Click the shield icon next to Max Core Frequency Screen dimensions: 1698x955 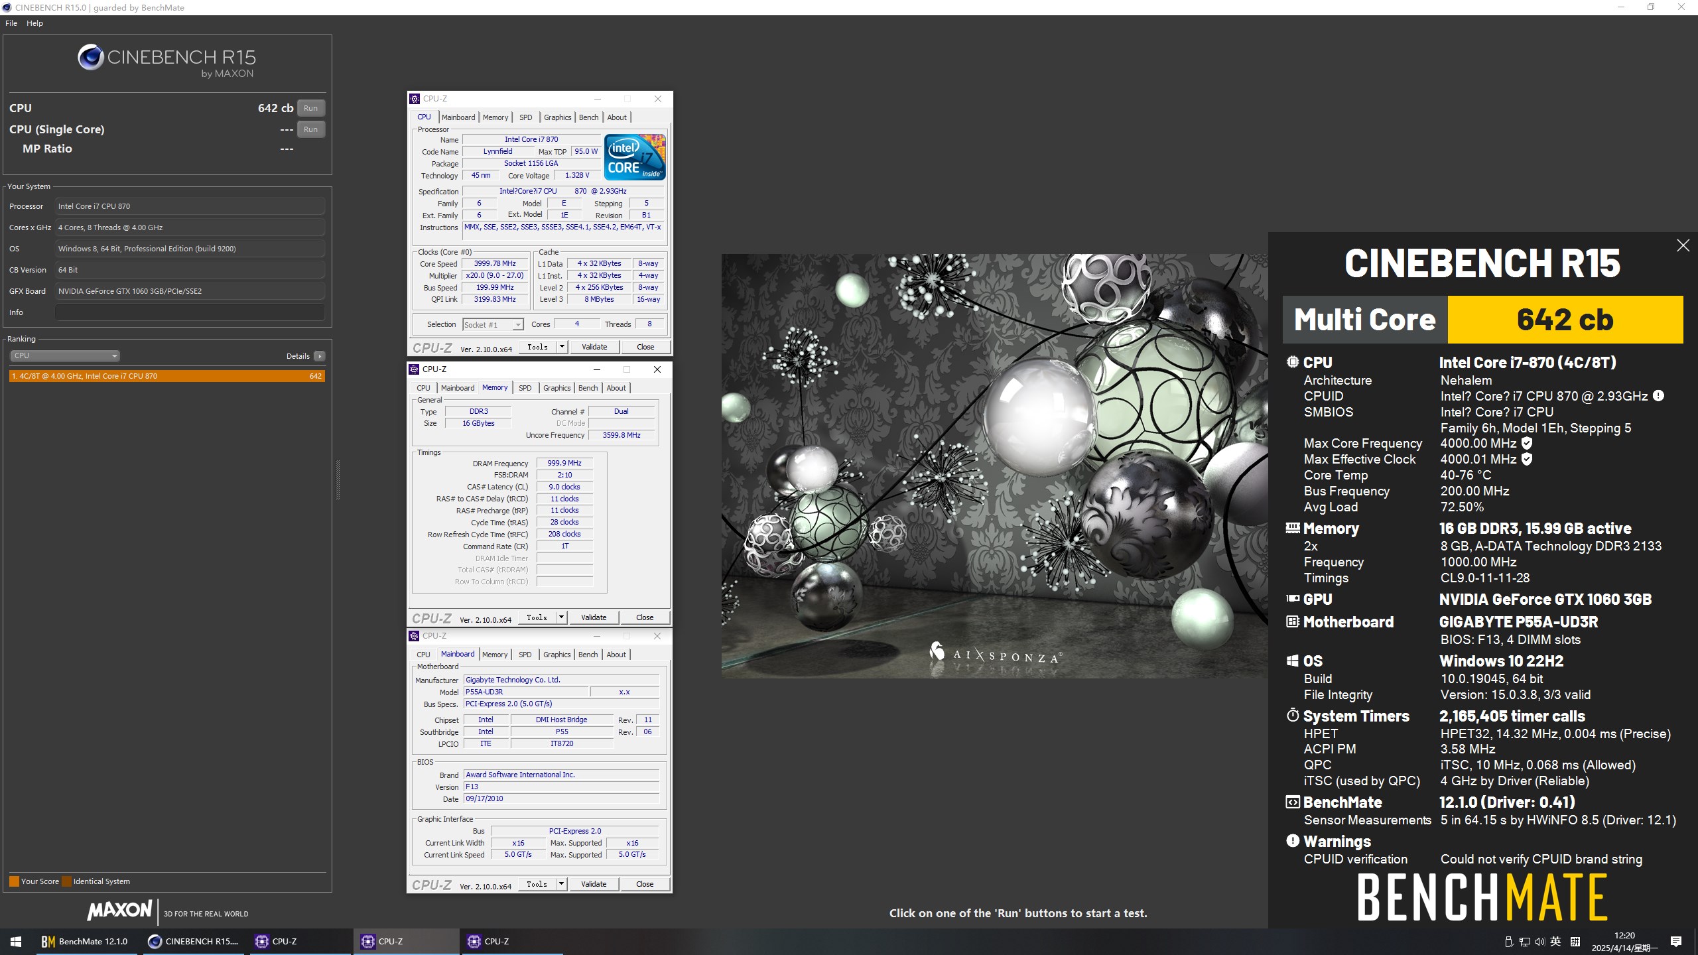(x=1527, y=443)
